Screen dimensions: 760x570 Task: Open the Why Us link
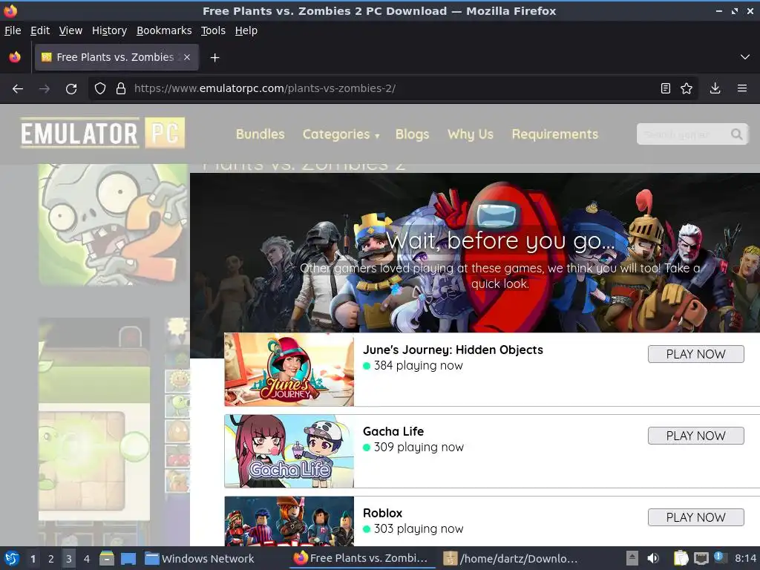(470, 134)
